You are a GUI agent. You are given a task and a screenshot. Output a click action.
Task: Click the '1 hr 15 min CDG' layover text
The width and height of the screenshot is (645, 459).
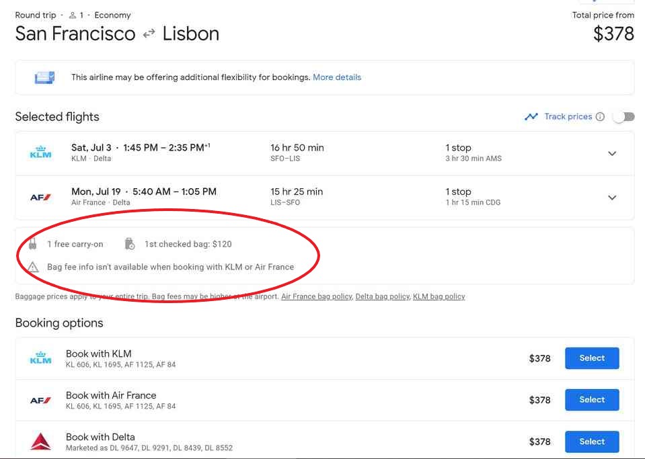[473, 202]
